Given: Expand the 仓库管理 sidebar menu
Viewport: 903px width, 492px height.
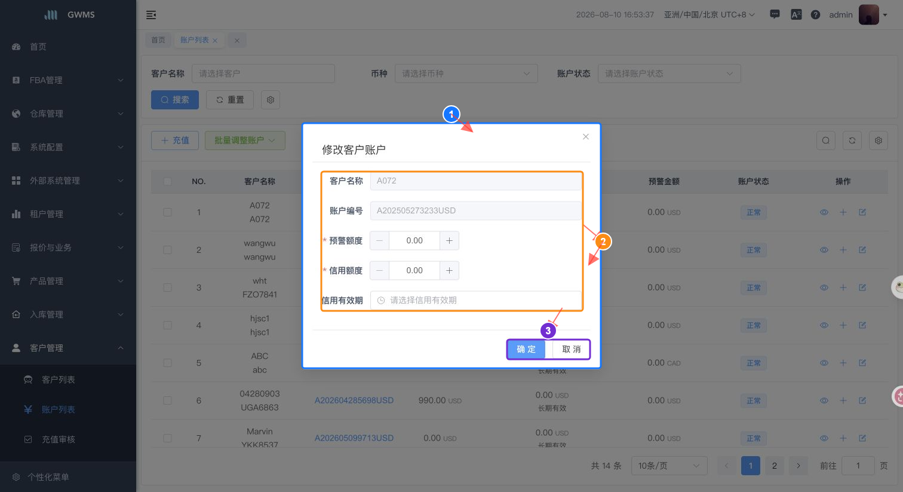Looking at the screenshot, I should pyautogui.click(x=68, y=114).
